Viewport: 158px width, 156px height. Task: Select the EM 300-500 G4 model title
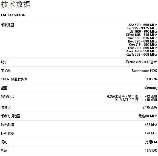pyautogui.click(x=13, y=15)
